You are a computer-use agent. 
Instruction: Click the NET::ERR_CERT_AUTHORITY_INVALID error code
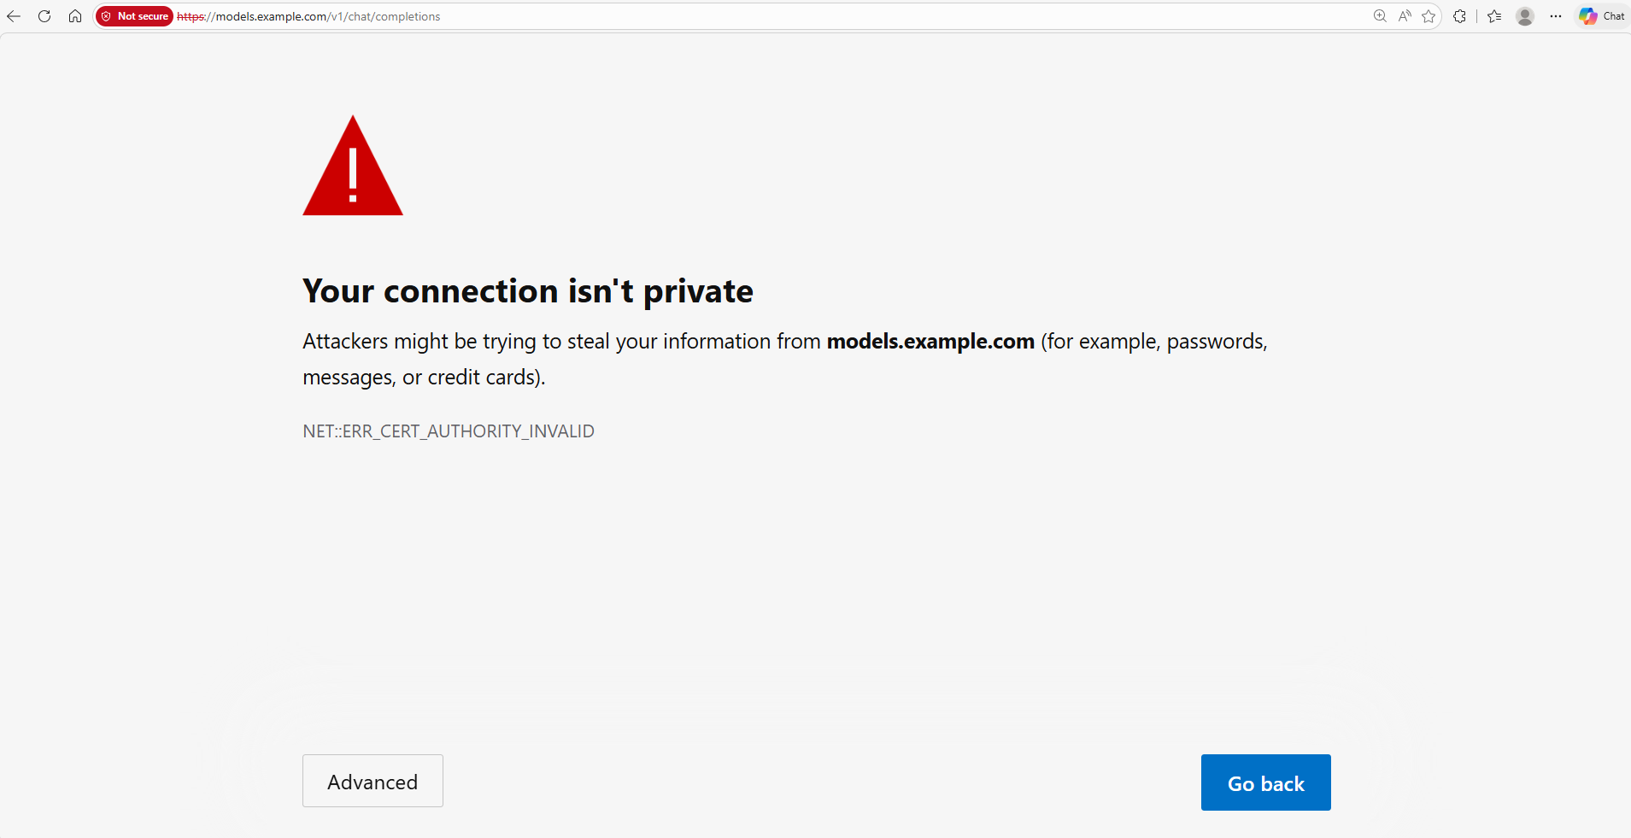pyautogui.click(x=449, y=431)
